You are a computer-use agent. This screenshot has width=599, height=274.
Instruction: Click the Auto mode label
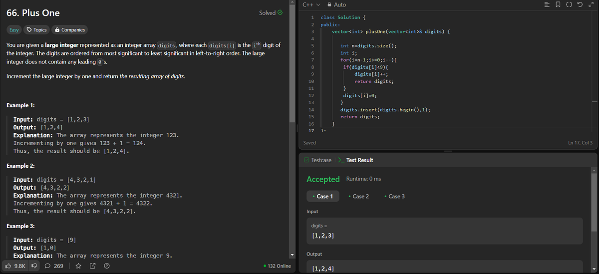(x=340, y=4)
